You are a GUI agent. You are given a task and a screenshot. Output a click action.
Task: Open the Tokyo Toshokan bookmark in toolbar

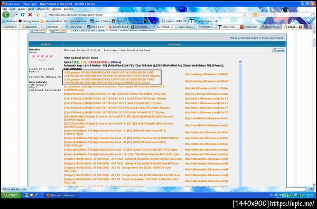[204, 21]
